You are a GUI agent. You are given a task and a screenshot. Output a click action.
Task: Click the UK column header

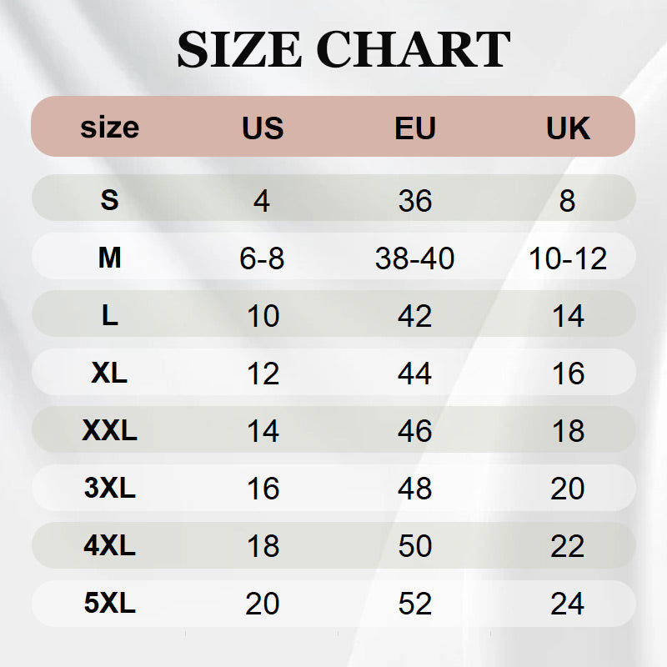pos(568,128)
